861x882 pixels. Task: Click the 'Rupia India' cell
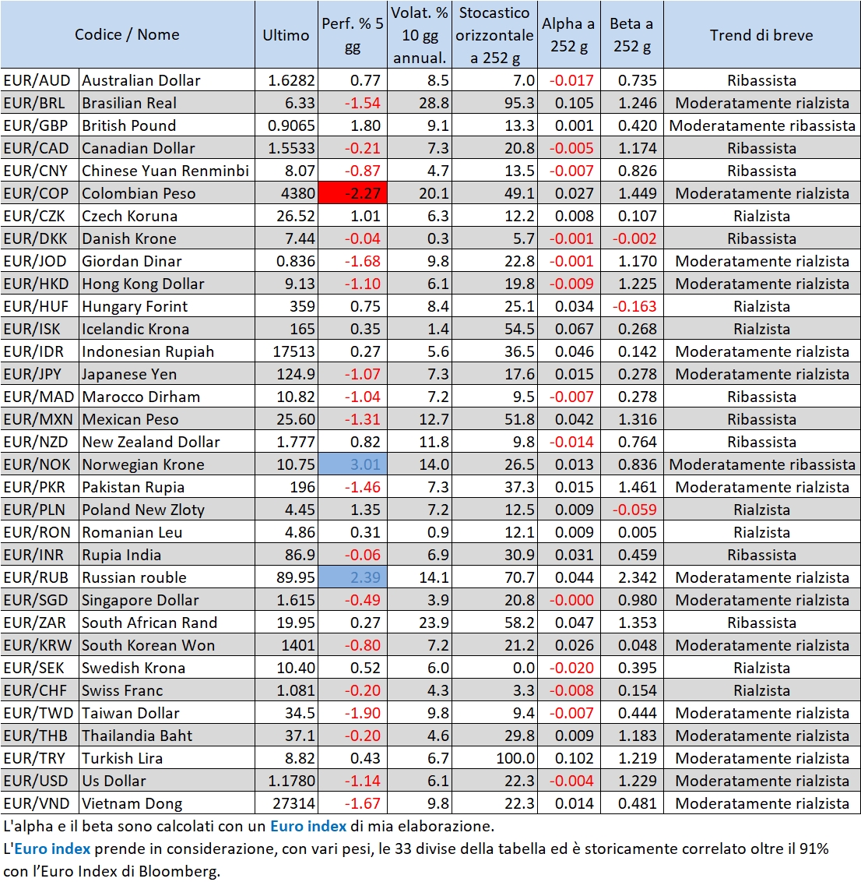[167, 555]
